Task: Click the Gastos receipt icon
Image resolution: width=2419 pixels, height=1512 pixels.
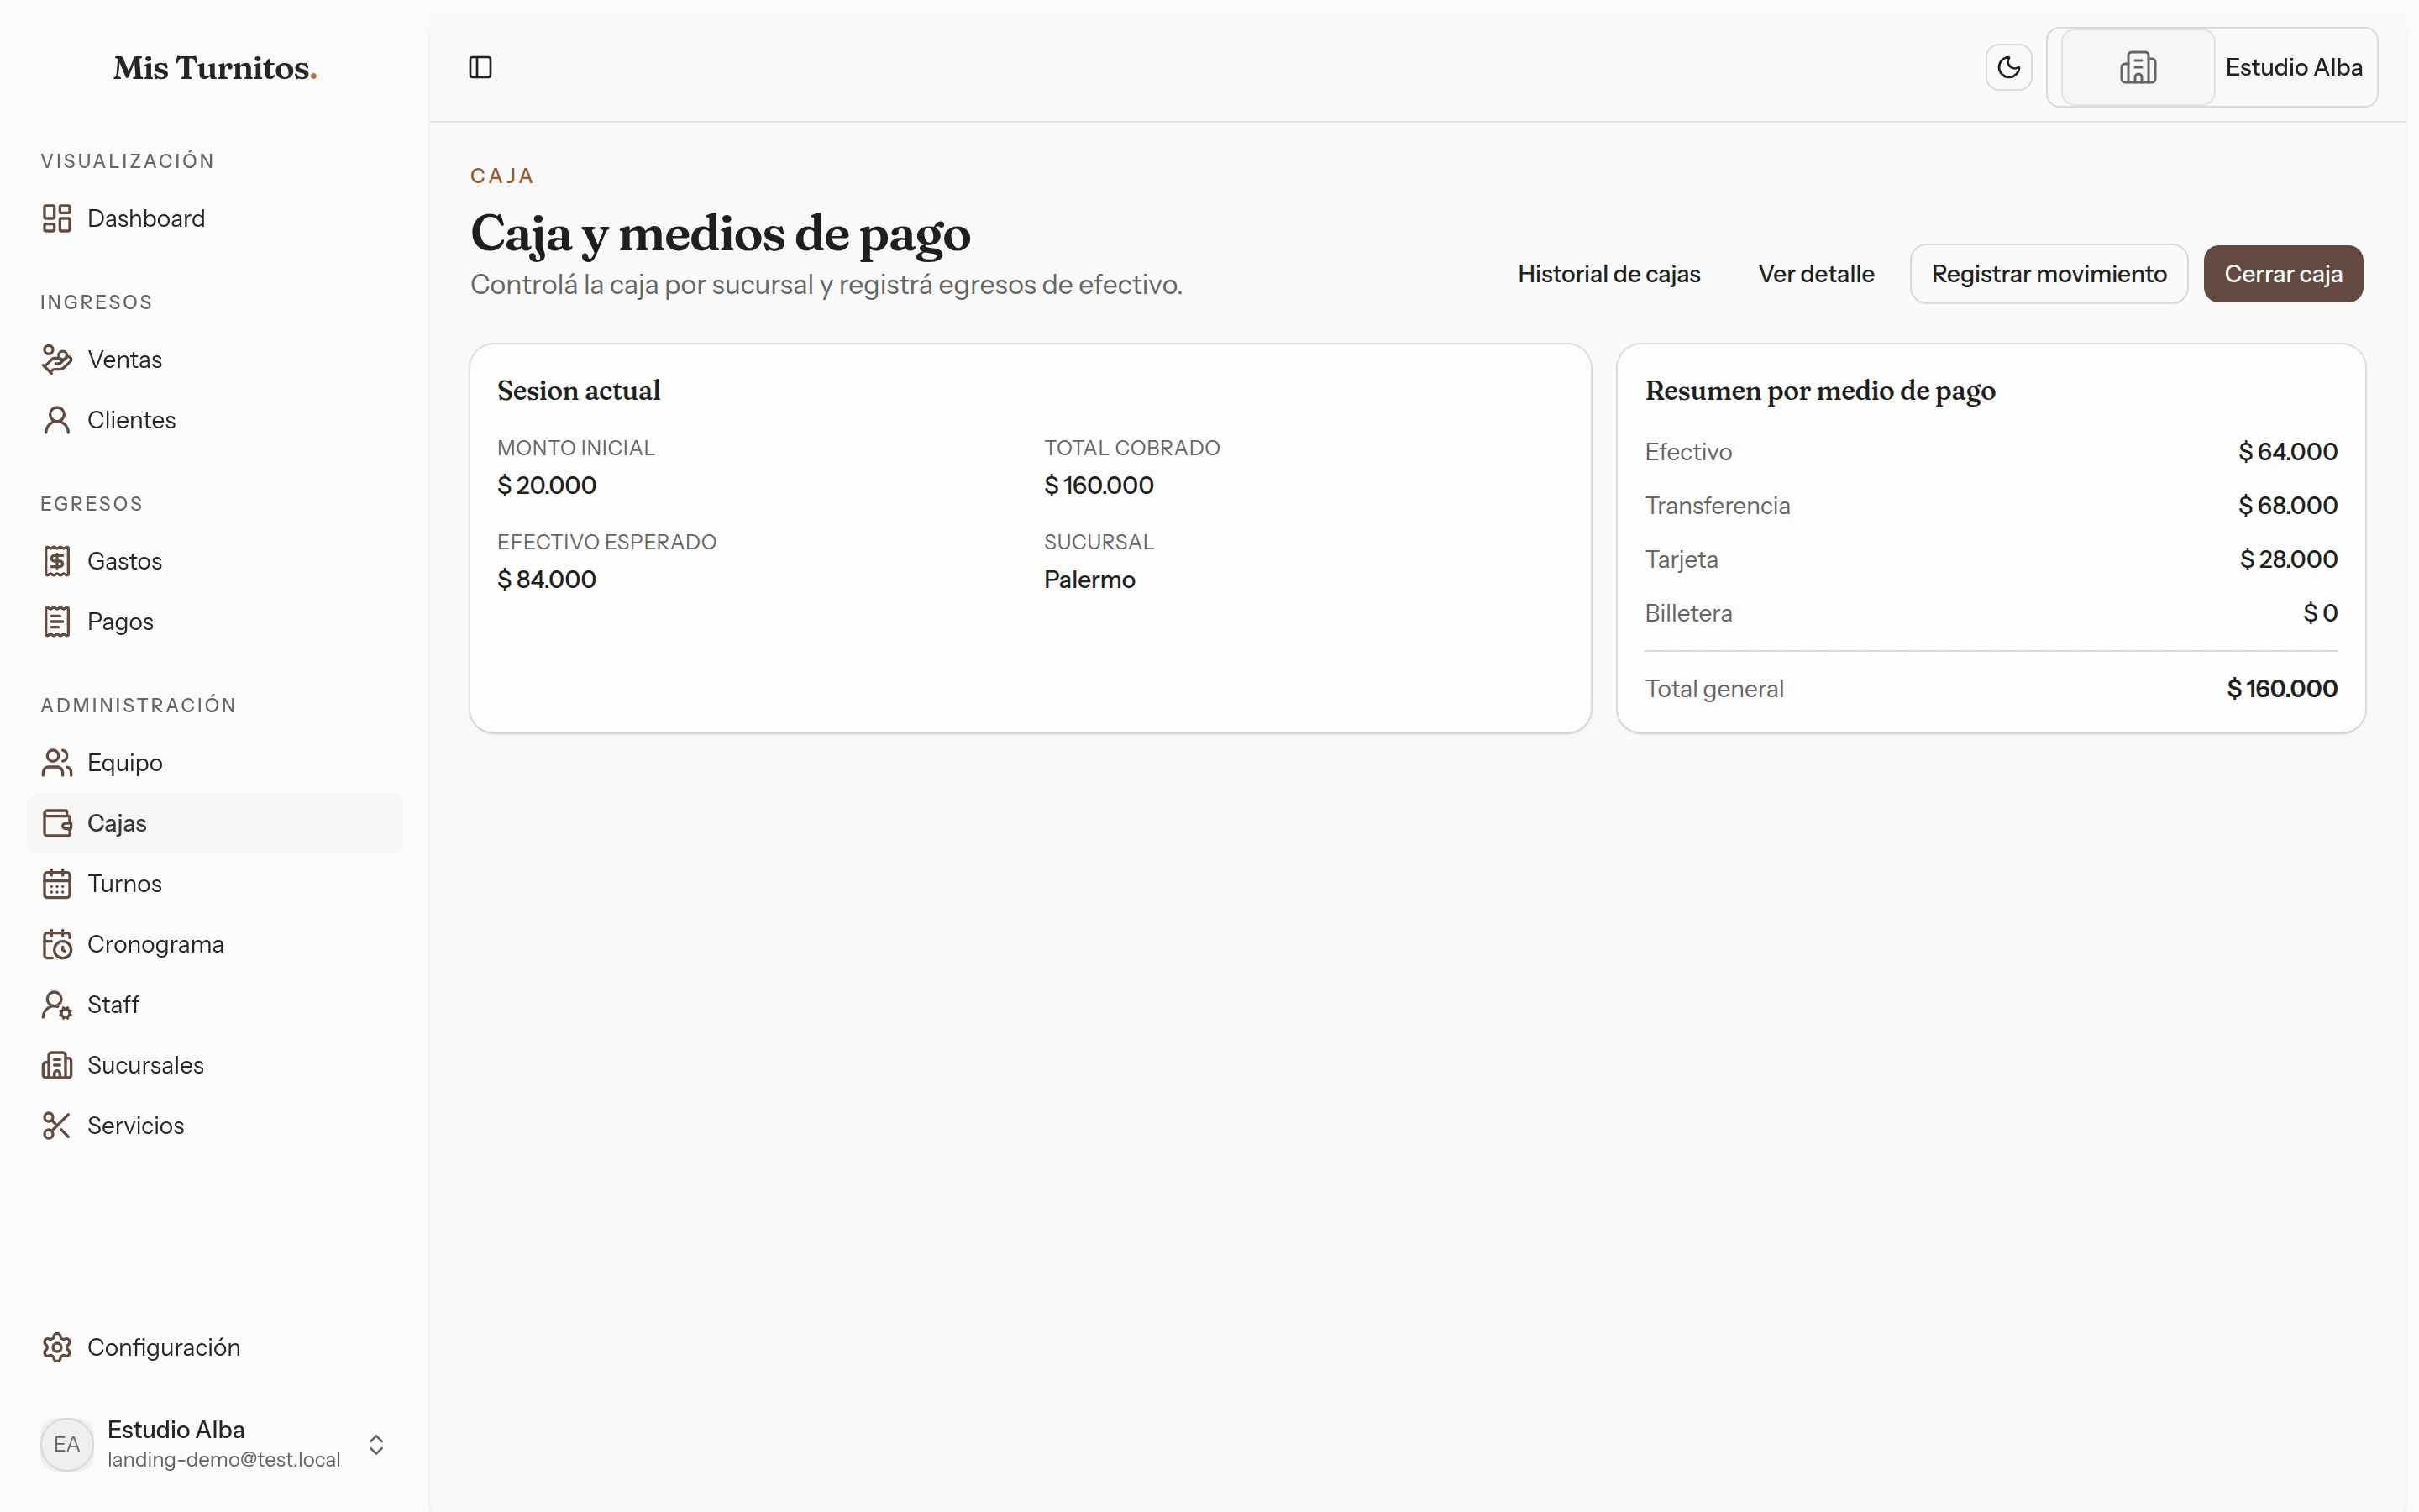Action: [57, 561]
